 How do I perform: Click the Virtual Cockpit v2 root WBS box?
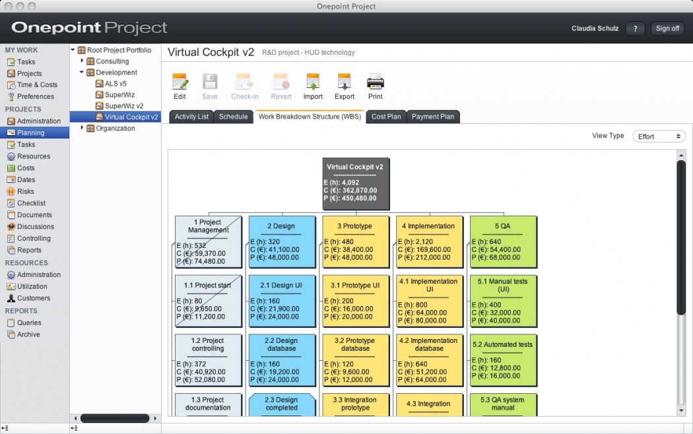click(356, 183)
